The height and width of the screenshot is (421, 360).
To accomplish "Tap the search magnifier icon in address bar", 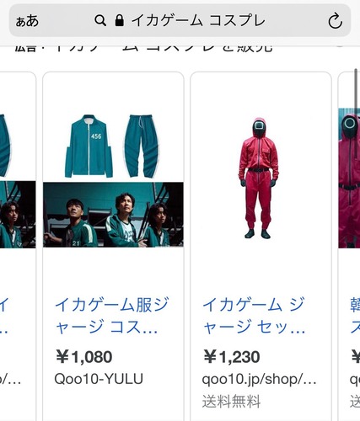I will pos(100,20).
